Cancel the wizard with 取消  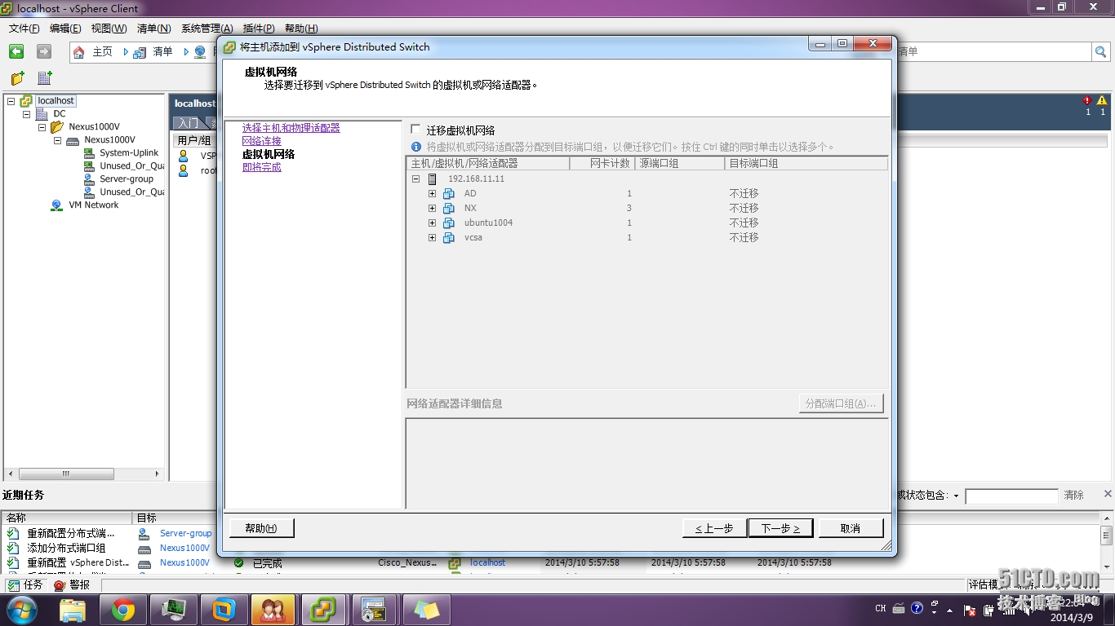(851, 528)
